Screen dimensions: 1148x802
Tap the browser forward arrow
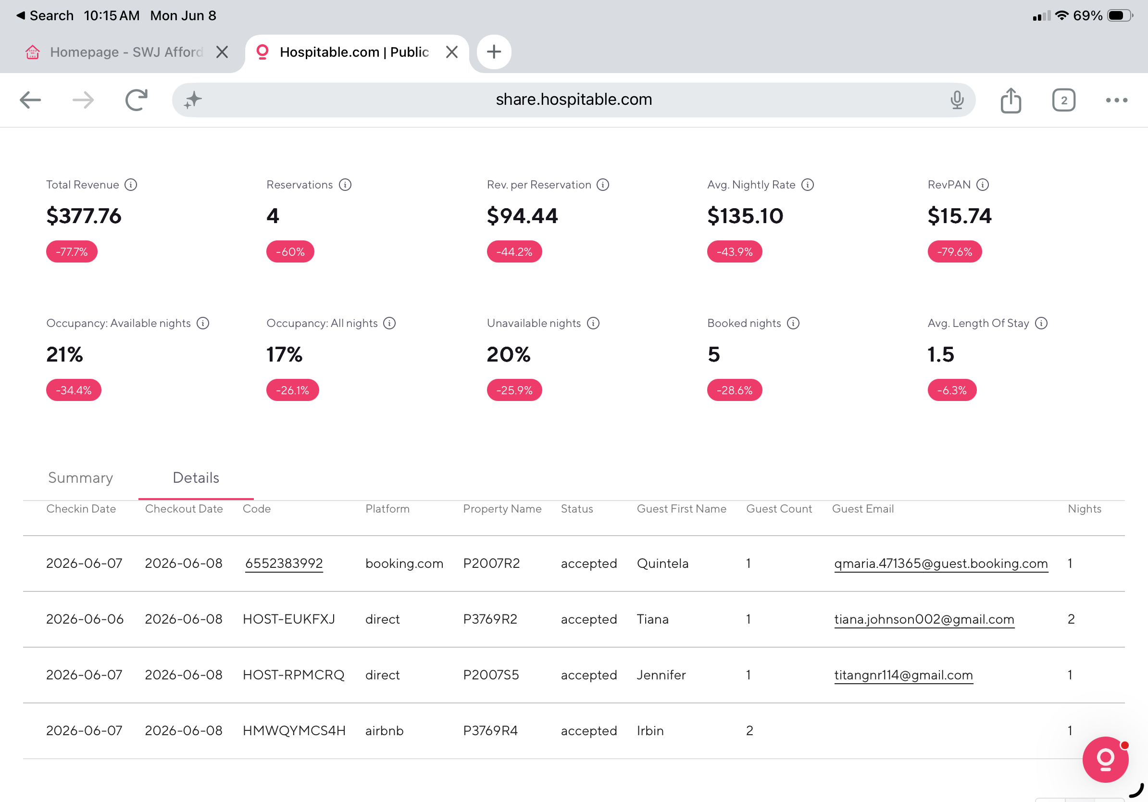coord(83,100)
